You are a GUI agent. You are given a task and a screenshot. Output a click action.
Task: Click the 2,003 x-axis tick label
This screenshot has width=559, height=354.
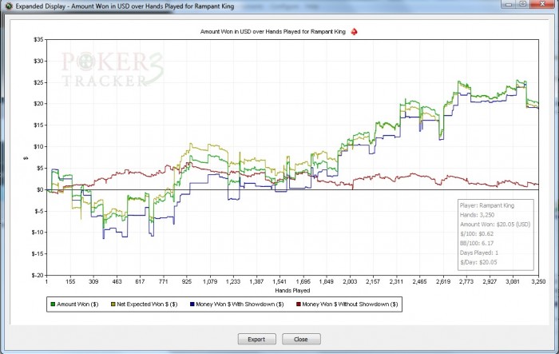(x=350, y=281)
